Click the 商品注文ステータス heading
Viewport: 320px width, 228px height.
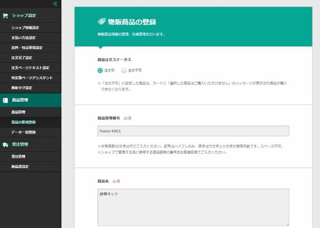click(114, 60)
